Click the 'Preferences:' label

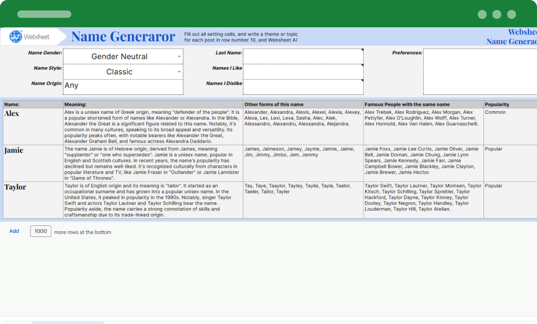pos(407,53)
